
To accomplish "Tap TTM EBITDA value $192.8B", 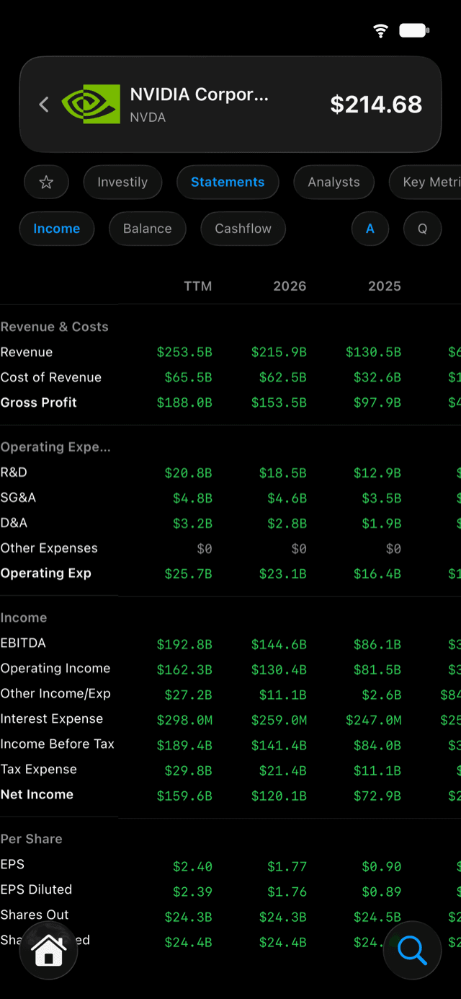I will point(184,644).
